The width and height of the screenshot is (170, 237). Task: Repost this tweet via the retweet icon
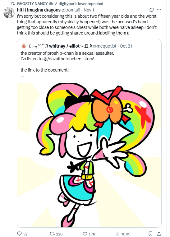click(x=52, y=234)
